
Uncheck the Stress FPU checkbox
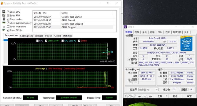point(8,16)
